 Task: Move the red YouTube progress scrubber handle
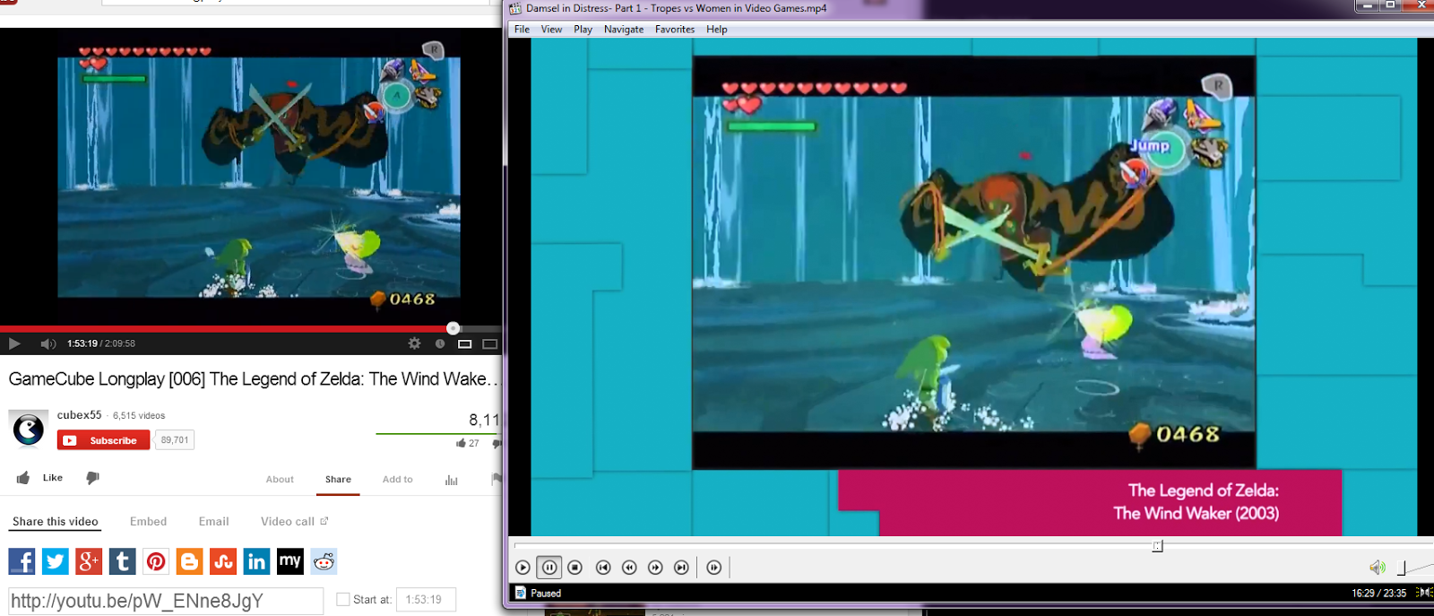pos(453,328)
